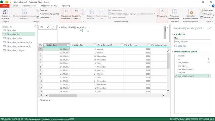Switch to the Преобразование ribbon tab
The width and height of the screenshot is (215, 121).
[x=29, y=6]
